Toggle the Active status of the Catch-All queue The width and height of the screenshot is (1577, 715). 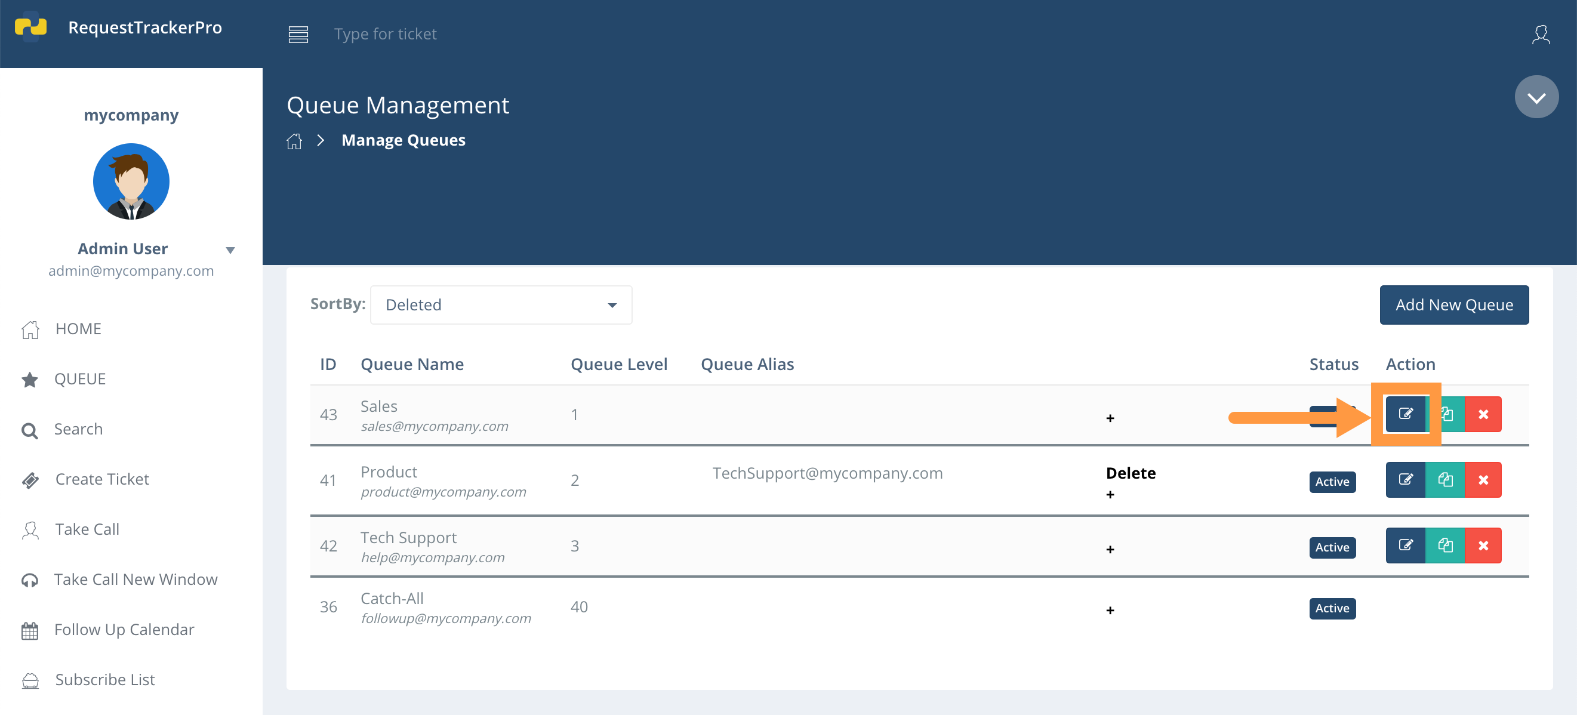(x=1333, y=608)
